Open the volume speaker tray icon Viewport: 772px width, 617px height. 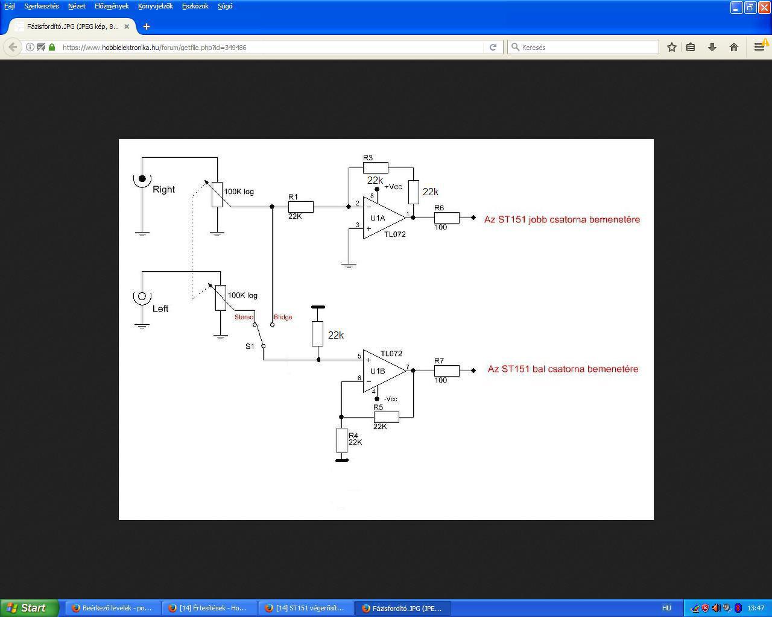pyautogui.click(x=716, y=608)
